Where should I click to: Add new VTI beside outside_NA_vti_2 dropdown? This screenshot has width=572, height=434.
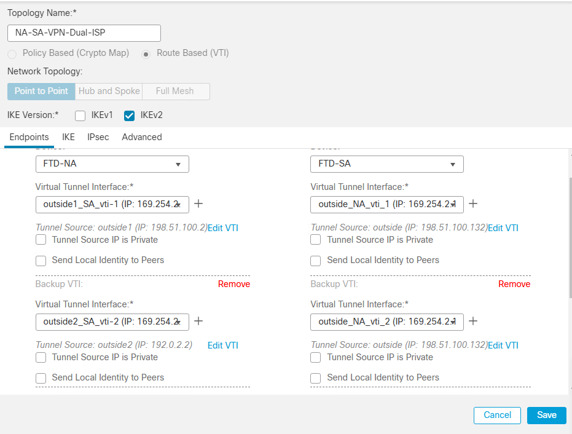[473, 322]
